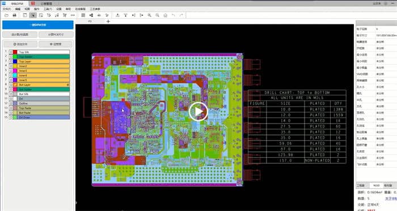Click the undo arrow toolbar icon
397x211 pixels.
point(174,15)
